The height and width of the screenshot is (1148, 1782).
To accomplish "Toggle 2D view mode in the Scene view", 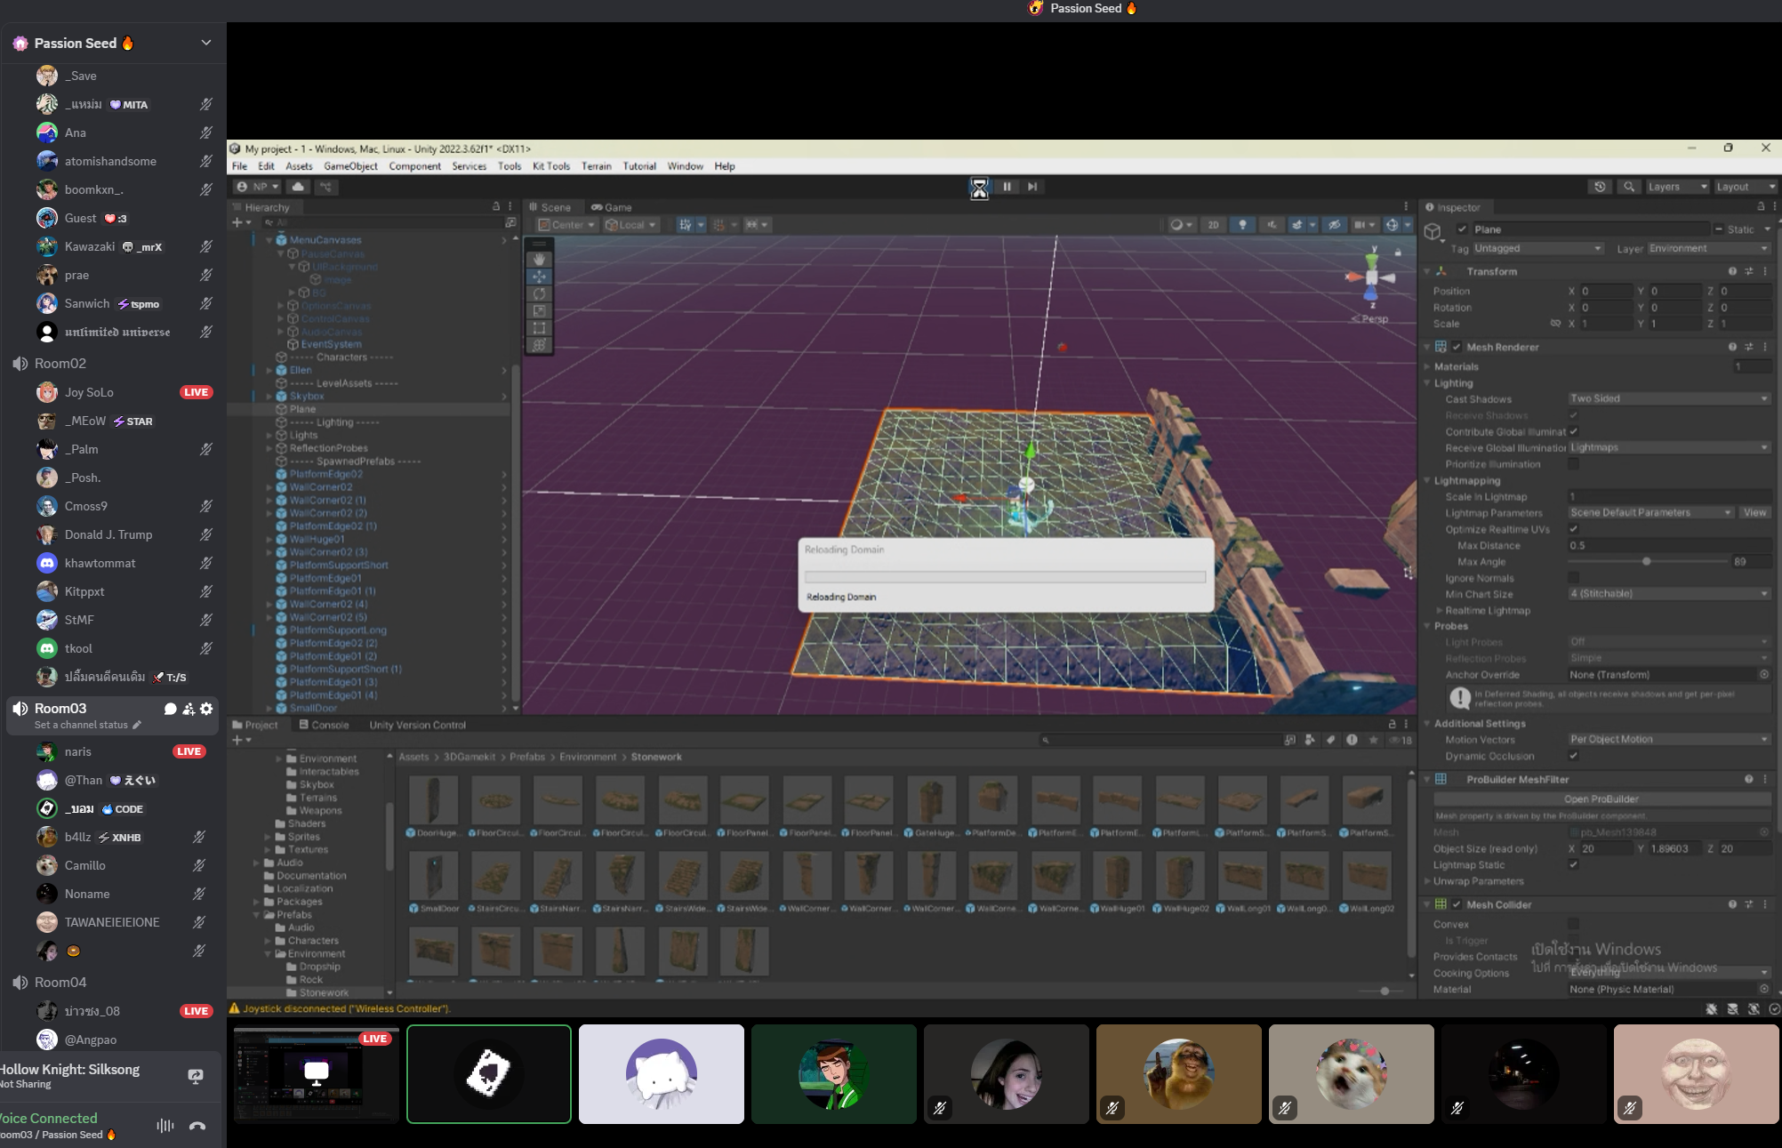I will pyautogui.click(x=1213, y=225).
